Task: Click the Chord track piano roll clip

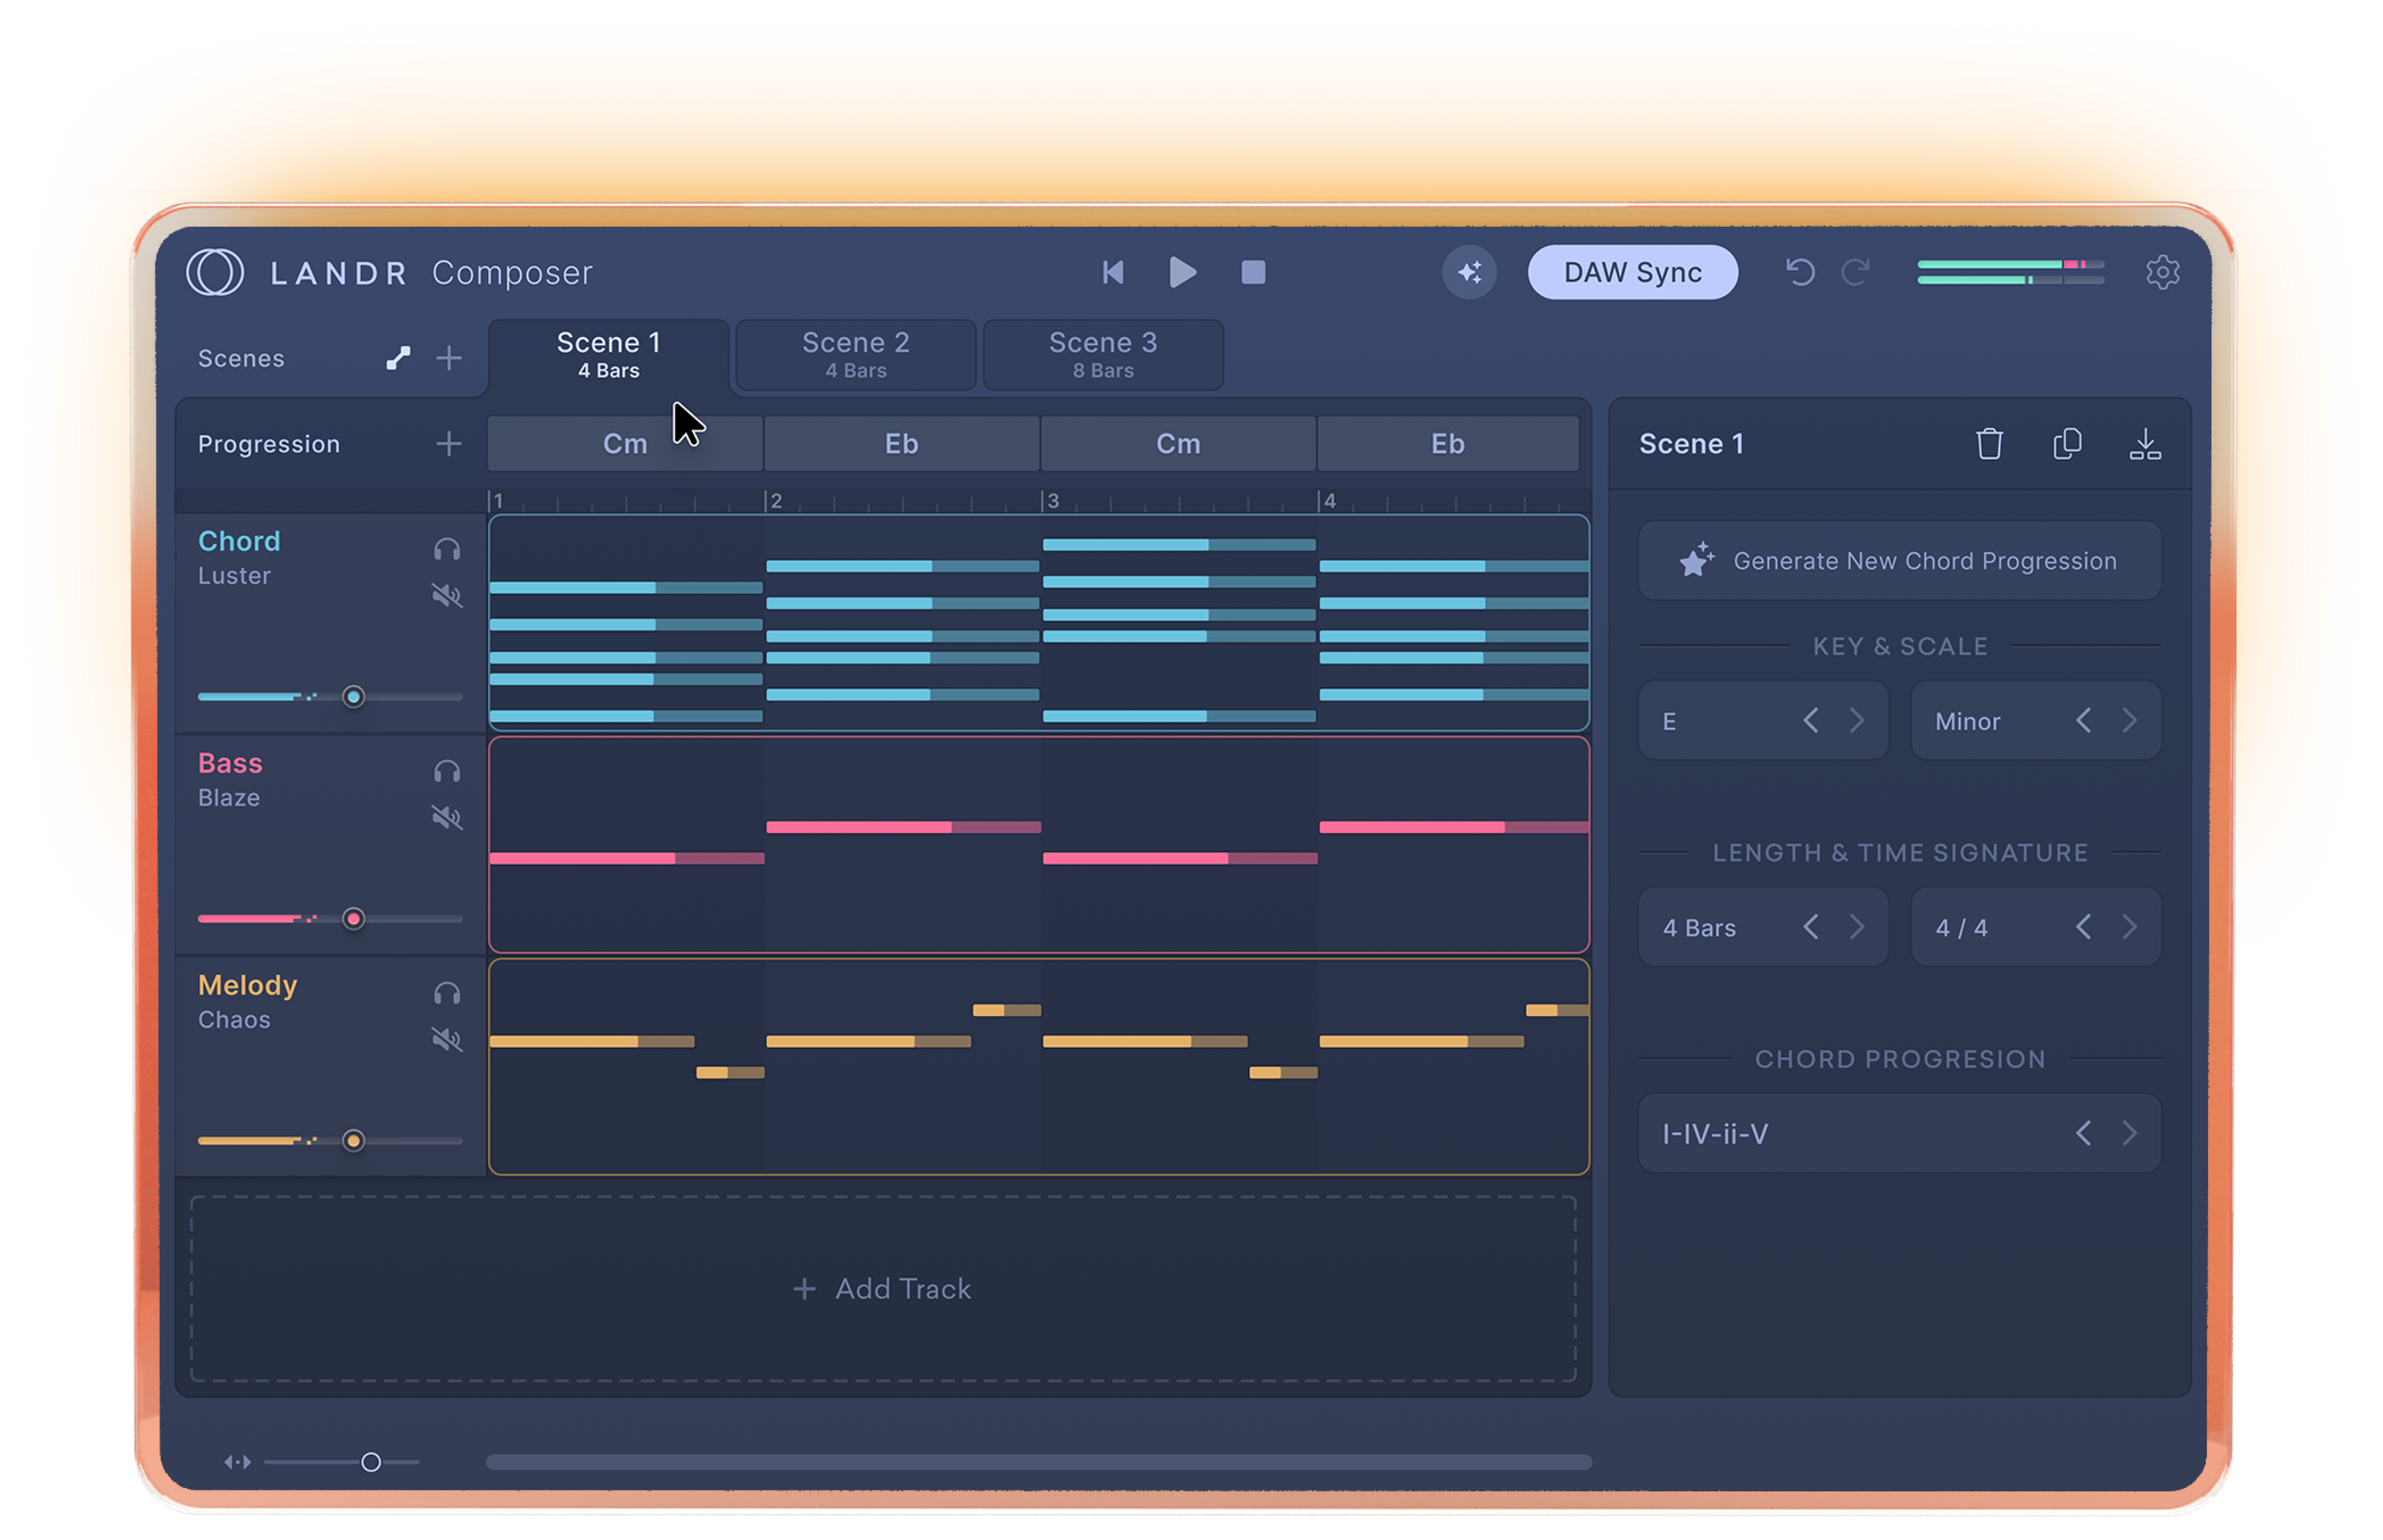Action: tap(1038, 622)
